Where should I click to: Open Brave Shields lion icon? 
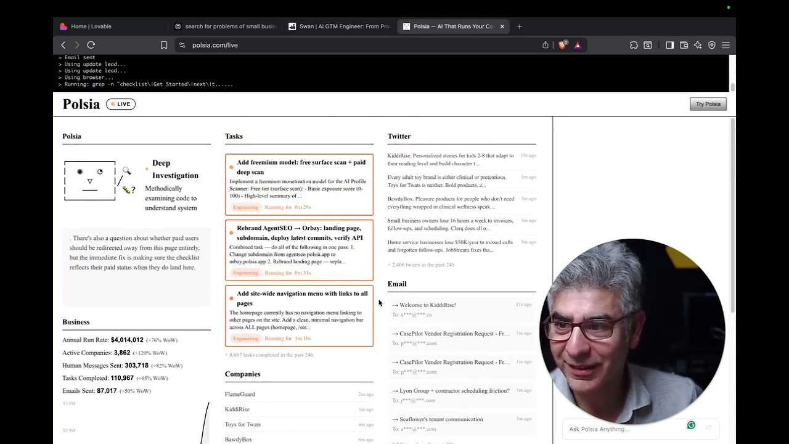[x=562, y=45]
